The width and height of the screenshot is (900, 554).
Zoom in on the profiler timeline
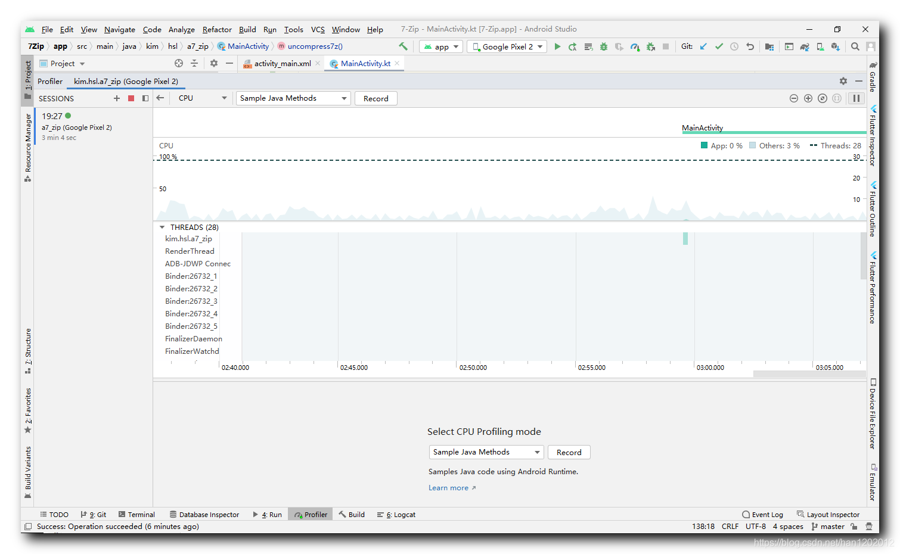click(x=808, y=98)
